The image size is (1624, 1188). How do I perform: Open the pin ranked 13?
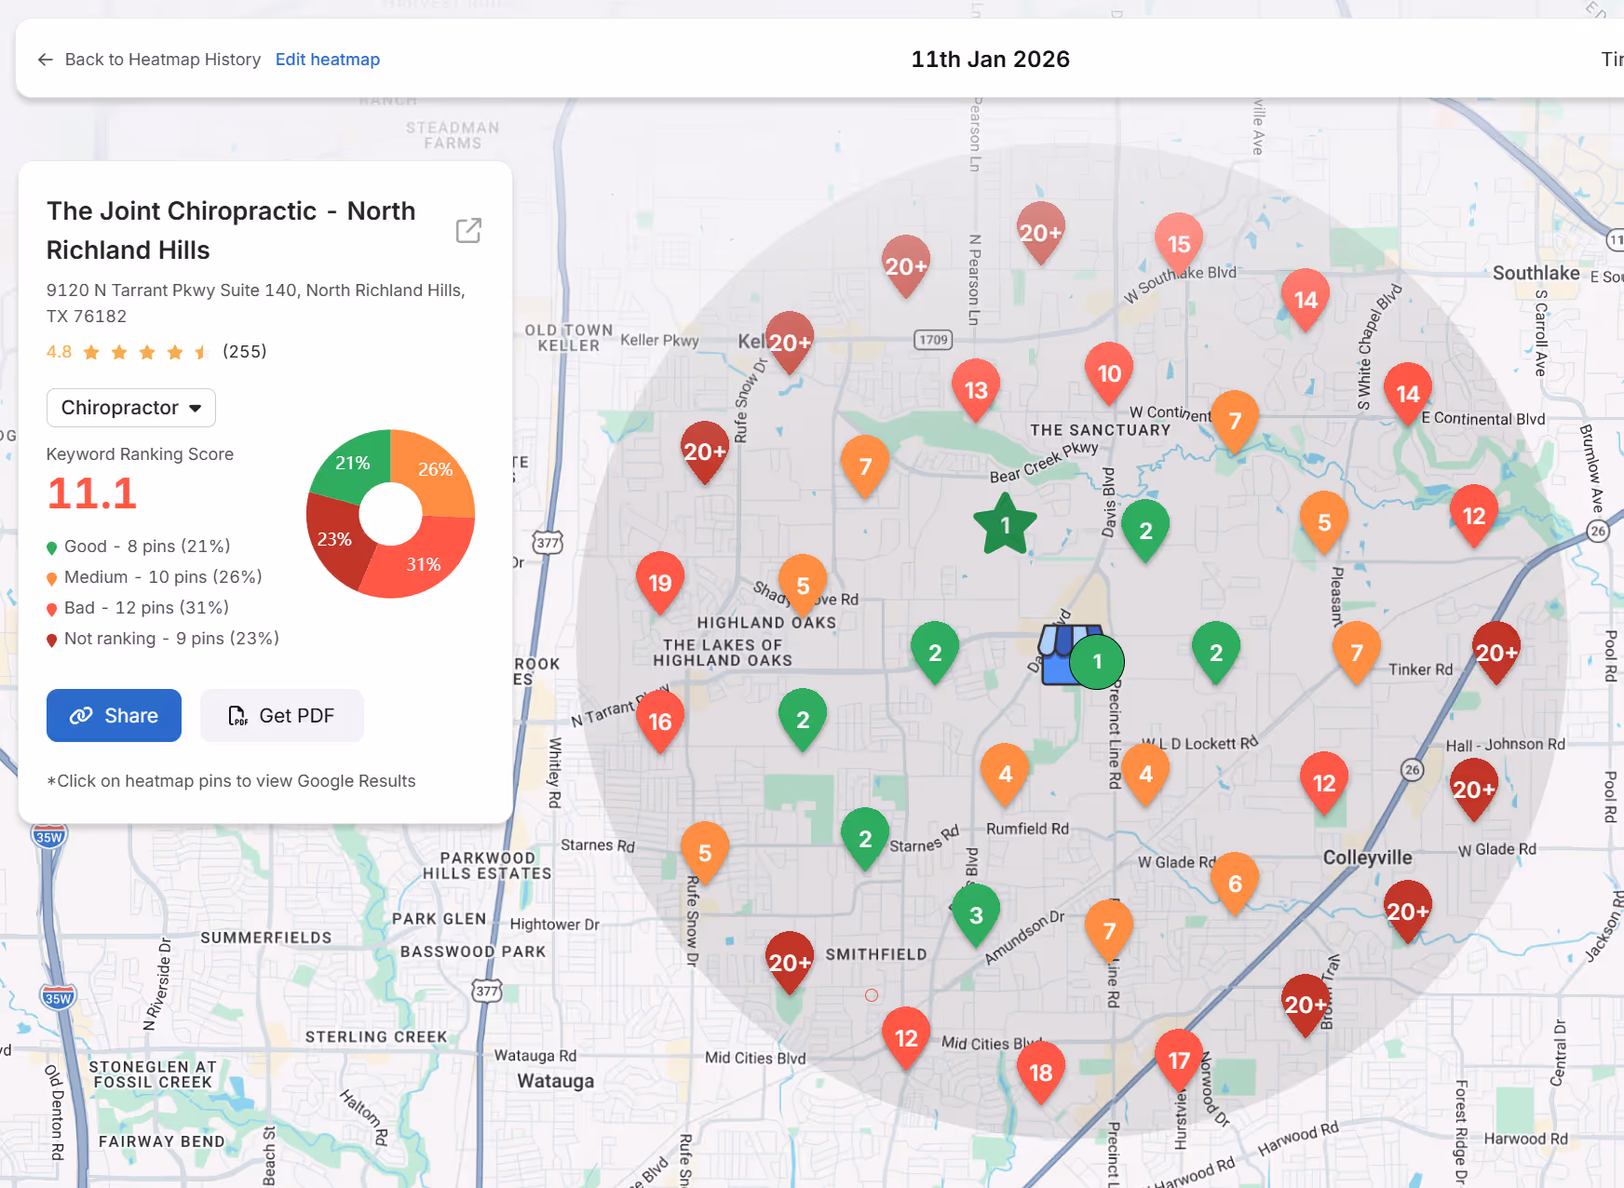[976, 390]
